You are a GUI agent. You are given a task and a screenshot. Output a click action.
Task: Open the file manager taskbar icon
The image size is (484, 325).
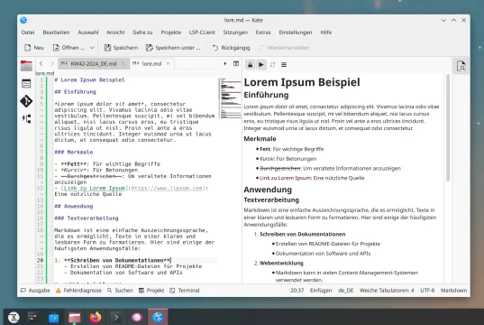[75, 317]
